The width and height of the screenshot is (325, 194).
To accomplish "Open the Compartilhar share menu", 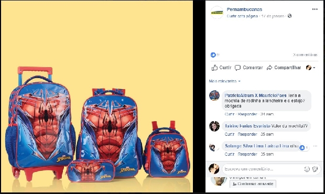I will coord(284,68).
